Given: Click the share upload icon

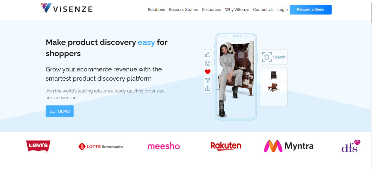Looking at the screenshot, I should [207, 88].
